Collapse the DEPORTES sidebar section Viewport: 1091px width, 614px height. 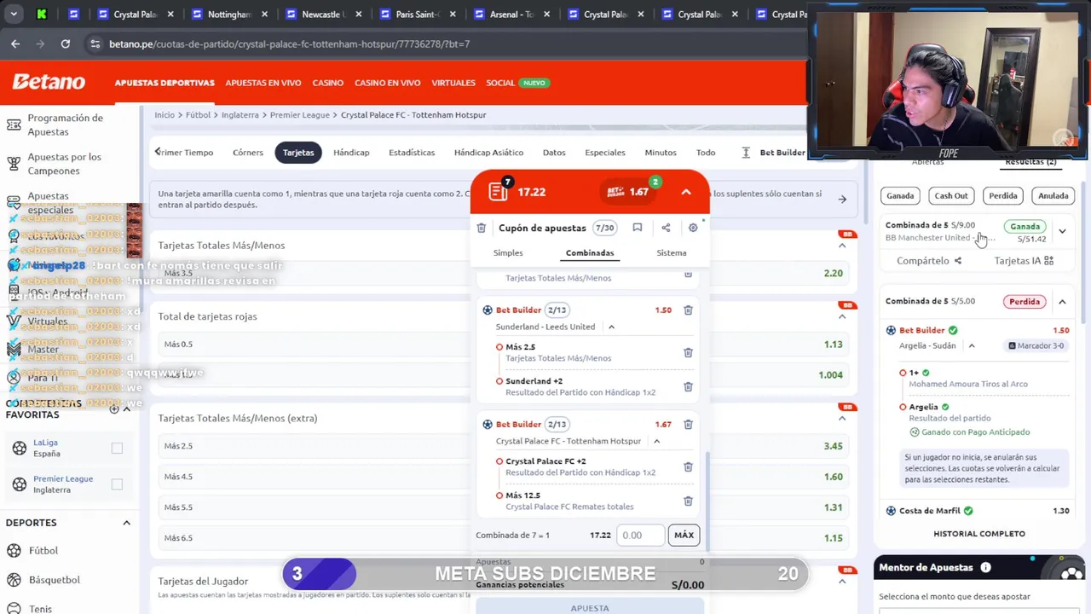(126, 523)
